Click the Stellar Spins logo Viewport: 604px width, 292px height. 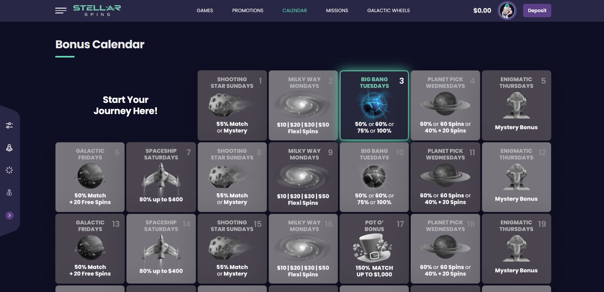[x=97, y=10]
